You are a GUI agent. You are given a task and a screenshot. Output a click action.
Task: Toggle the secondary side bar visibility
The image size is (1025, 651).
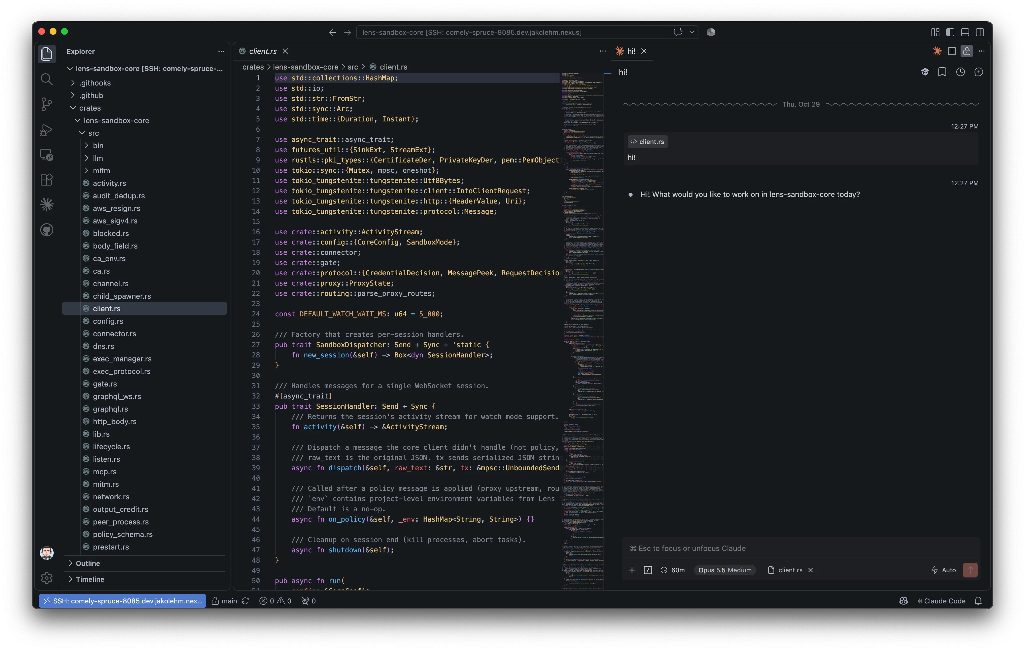[980, 32]
